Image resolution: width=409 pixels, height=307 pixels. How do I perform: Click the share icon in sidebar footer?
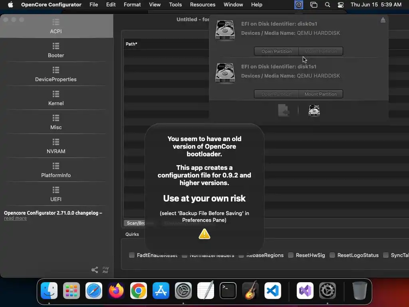(x=95, y=270)
